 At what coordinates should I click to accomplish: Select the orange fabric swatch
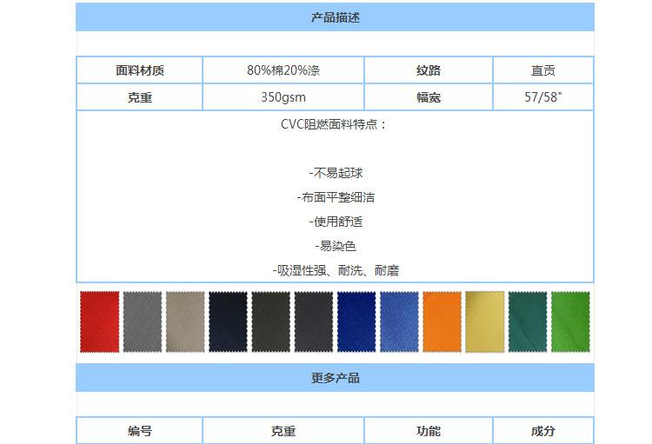coord(442,321)
